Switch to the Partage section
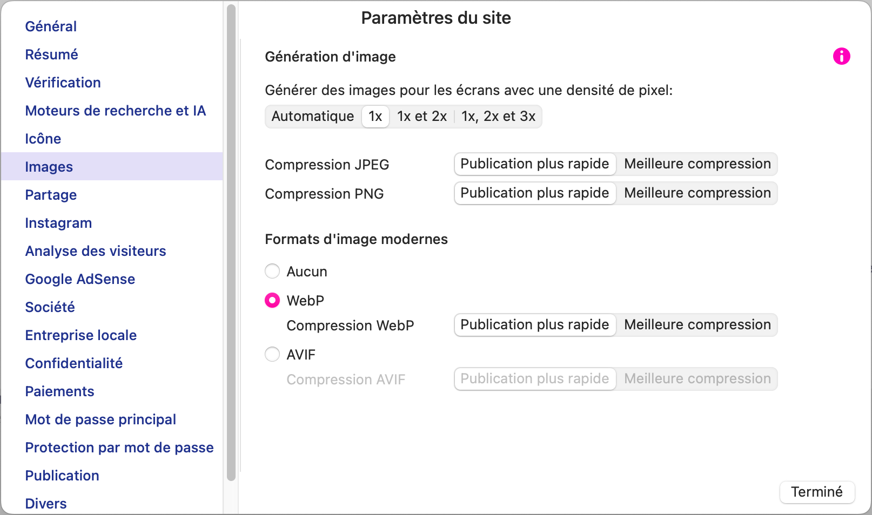Image resolution: width=872 pixels, height=515 pixels. (x=51, y=195)
